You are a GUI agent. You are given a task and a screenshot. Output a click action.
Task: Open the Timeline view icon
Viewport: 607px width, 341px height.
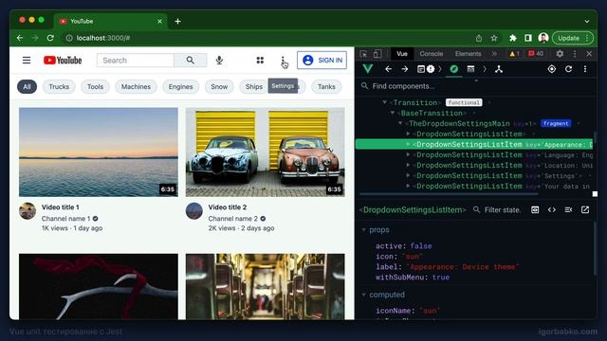(470, 69)
